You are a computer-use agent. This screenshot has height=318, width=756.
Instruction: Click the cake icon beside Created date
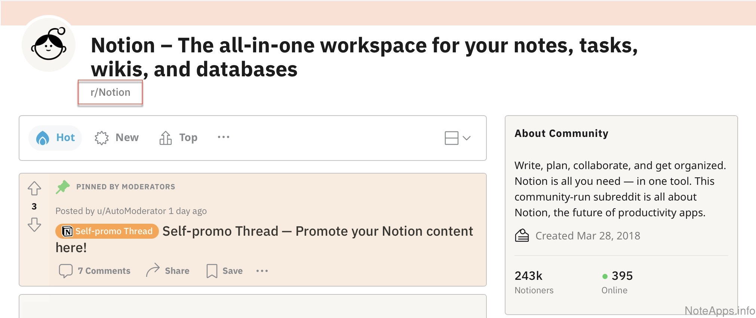coord(522,236)
